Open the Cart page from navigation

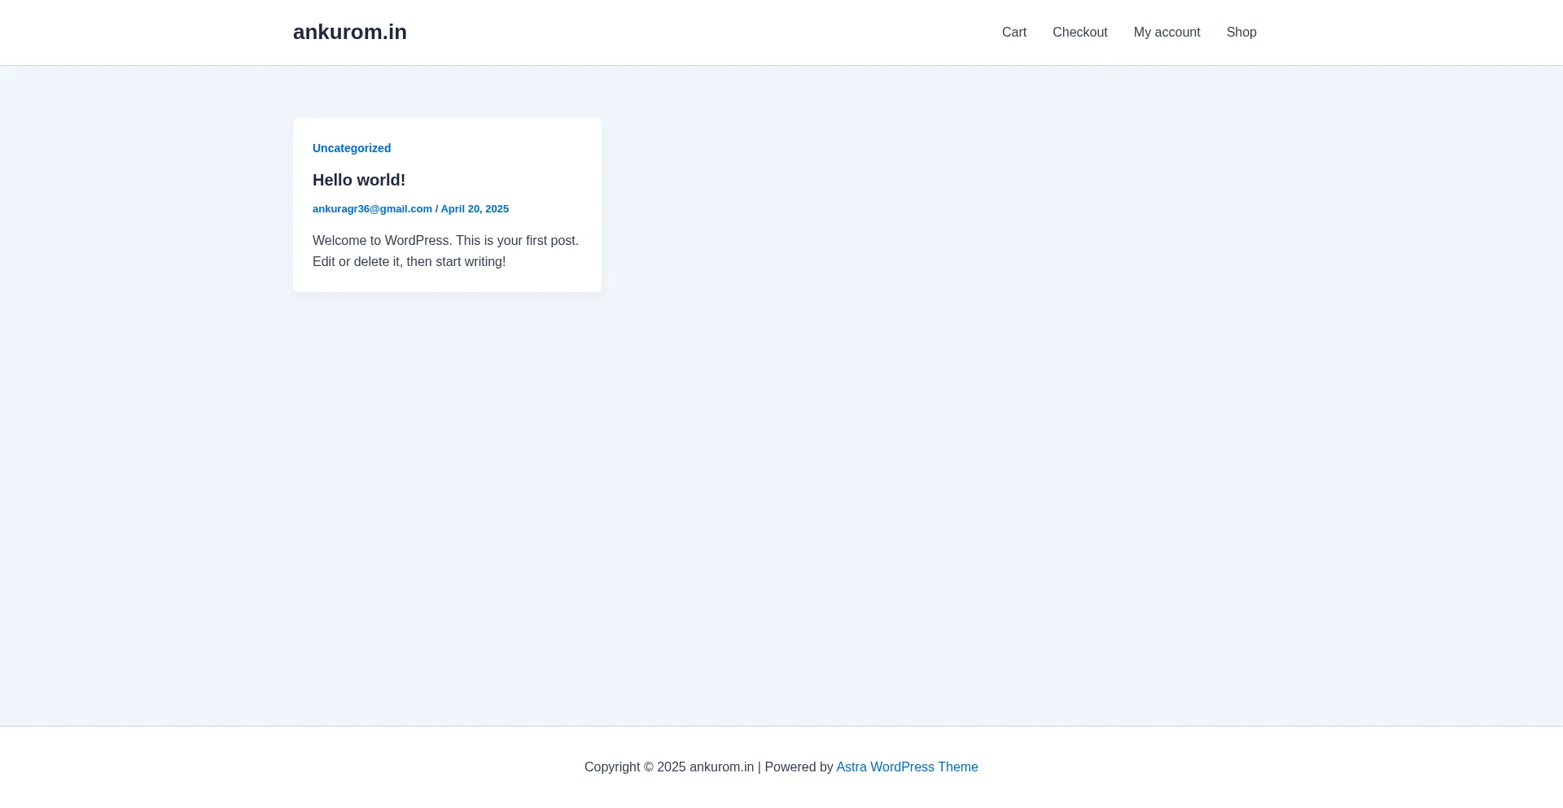click(1014, 33)
